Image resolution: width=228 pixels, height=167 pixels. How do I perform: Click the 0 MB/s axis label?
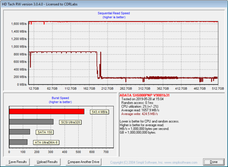click(22, 85)
